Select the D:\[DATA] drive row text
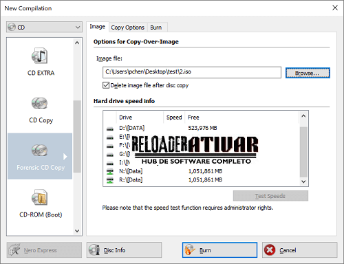 [131, 128]
